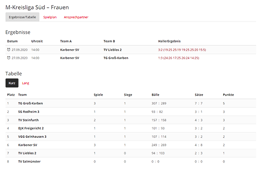Click Bälle value 93 : 82

157,112
